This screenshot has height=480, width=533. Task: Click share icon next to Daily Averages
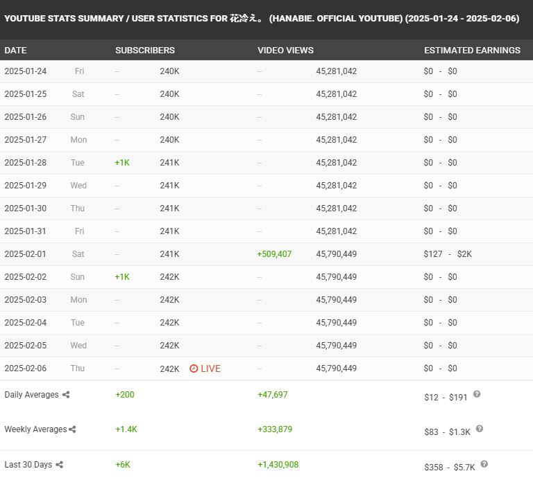click(x=66, y=395)
